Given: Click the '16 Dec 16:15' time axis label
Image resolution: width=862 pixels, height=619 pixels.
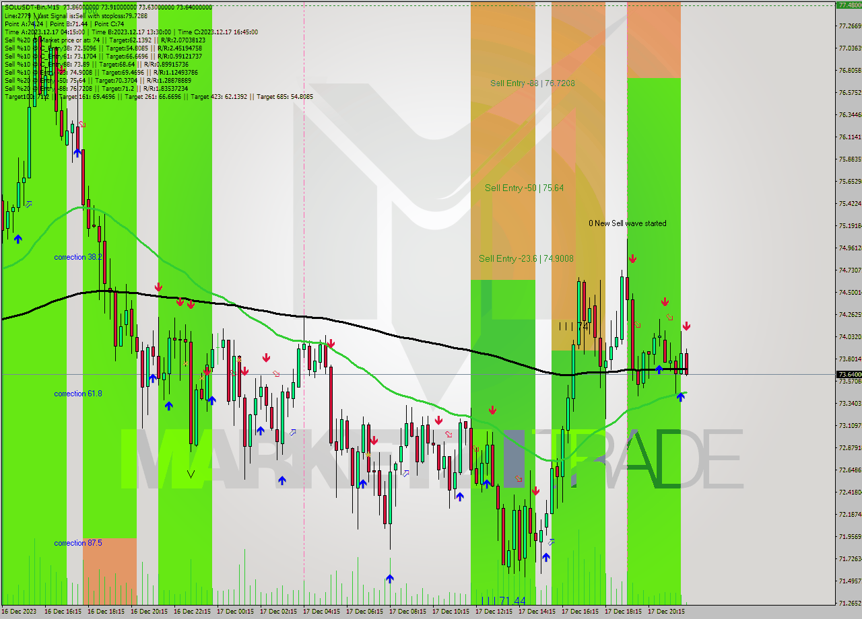Looking at the screenshot, I should click(x=63, y=612).
